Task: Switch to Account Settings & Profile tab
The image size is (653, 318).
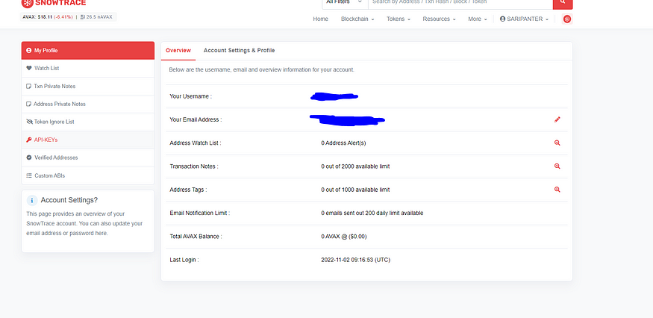Action: pyautogui.click(x=239, y=51)
